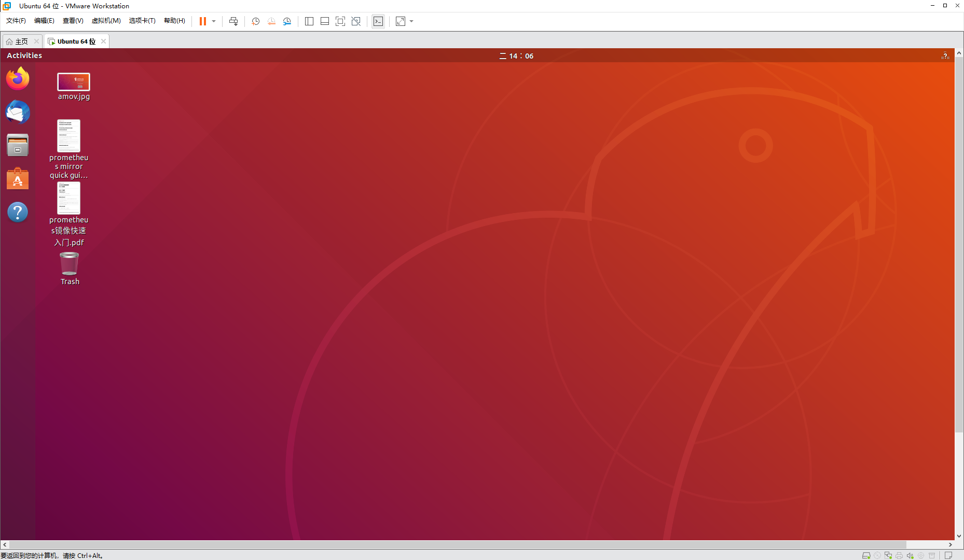Open the 选项卡(T) menu
The width and height of the screenshot is (964, 560).
coord(142,21)
